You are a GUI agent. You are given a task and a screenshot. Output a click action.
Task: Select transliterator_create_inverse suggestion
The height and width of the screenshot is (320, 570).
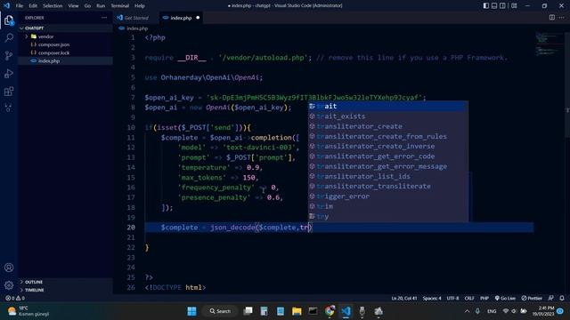pos(388,146)
